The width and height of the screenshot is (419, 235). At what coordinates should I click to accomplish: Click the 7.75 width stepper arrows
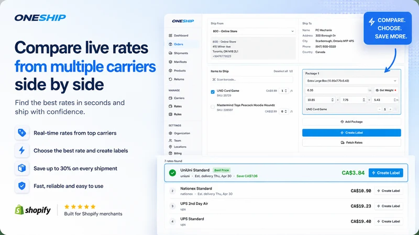pyautogui.click(x=363, y=100)
